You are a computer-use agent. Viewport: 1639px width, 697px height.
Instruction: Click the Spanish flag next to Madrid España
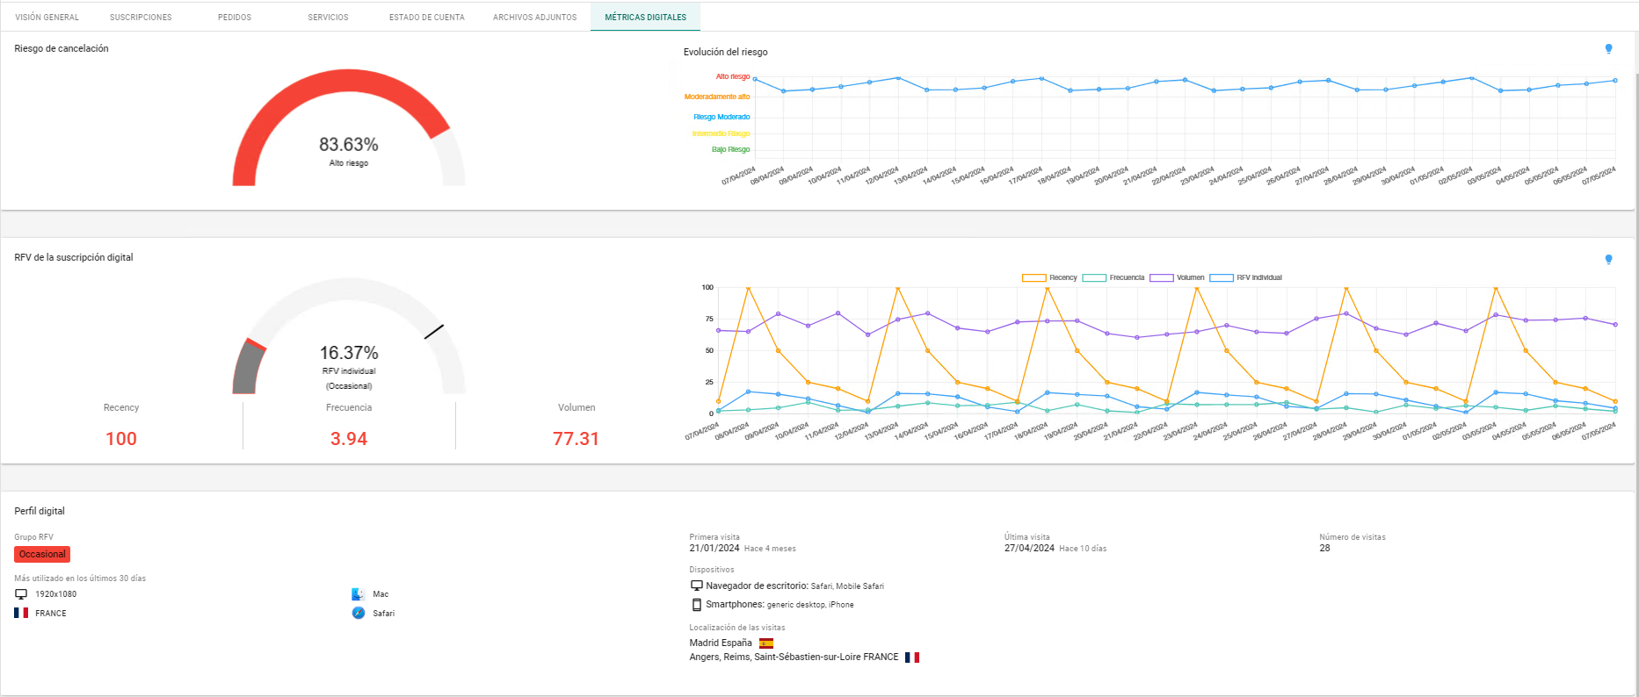[x=765, y=643]
